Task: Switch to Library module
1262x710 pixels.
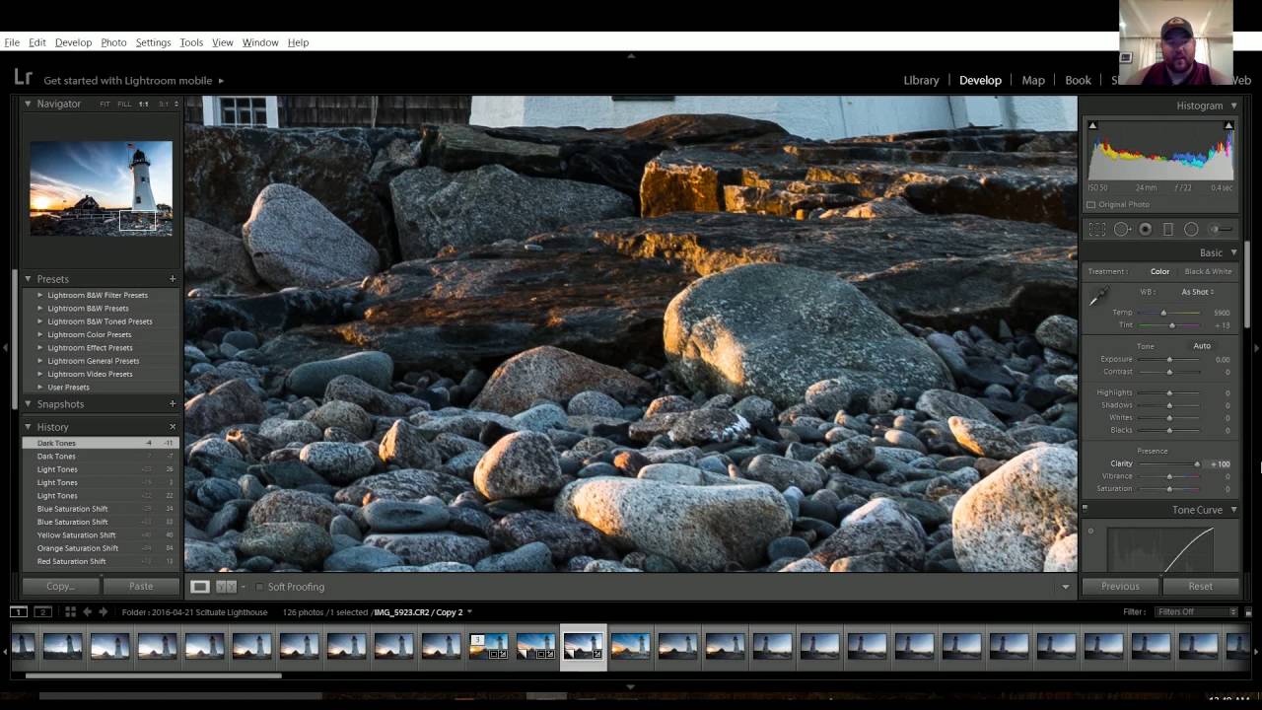Action: [921, 80]
